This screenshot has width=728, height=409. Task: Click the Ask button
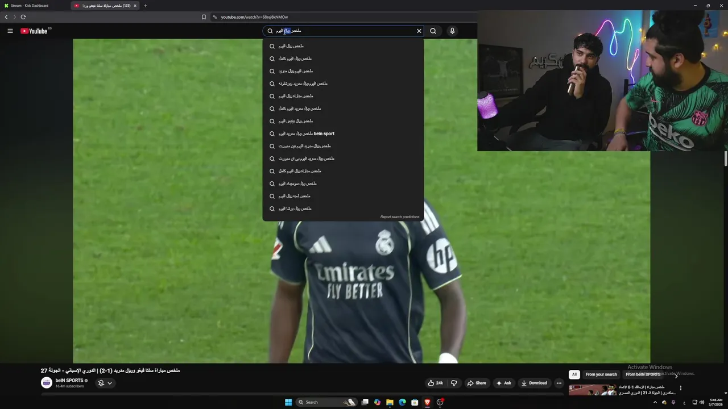pyautogui.click(x=503, y=383)
